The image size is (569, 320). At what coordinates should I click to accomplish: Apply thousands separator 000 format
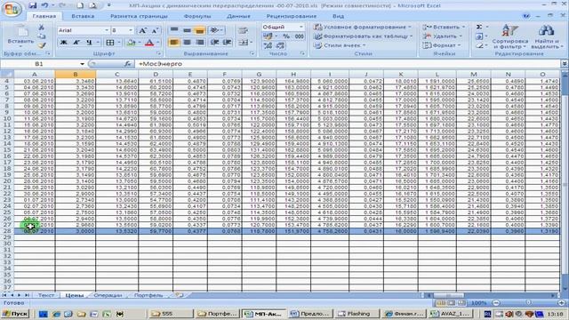click(x=299, y=36)
